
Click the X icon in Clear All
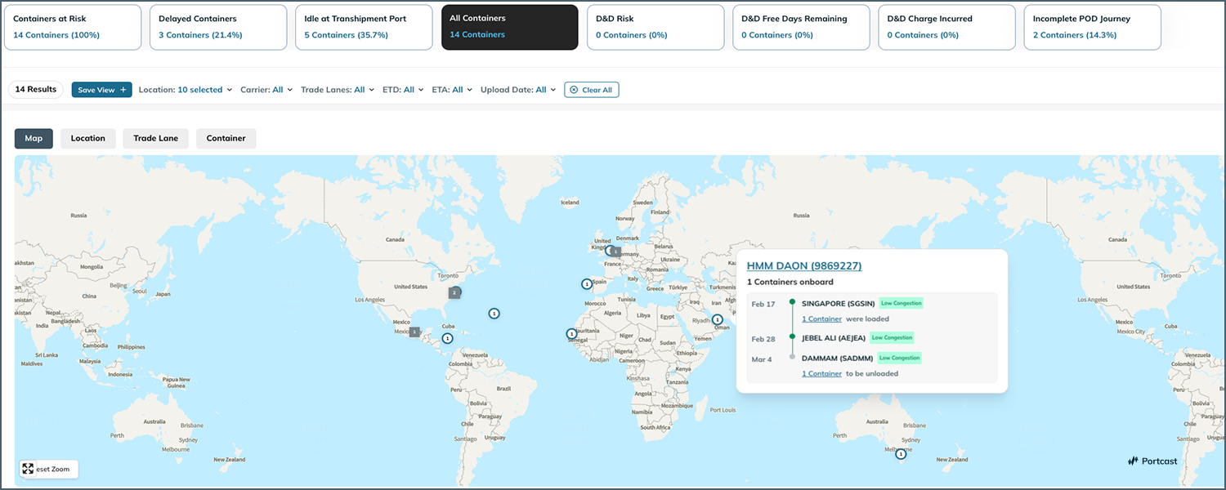[574, 90]
